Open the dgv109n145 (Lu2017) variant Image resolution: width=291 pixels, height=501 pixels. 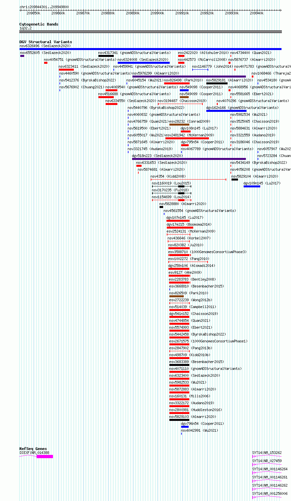pyautogui.click(x=262, y=183)
